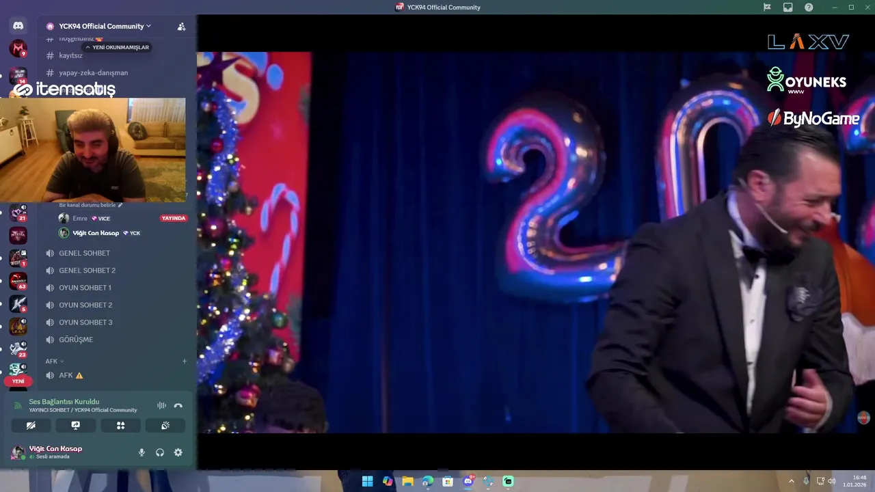Open the kayıtsız text channel

click(x=70, y=55)
